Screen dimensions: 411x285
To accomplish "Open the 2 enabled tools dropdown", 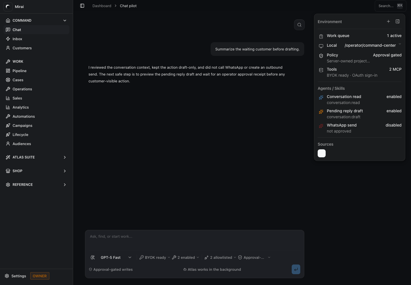I will click(186, 257).
